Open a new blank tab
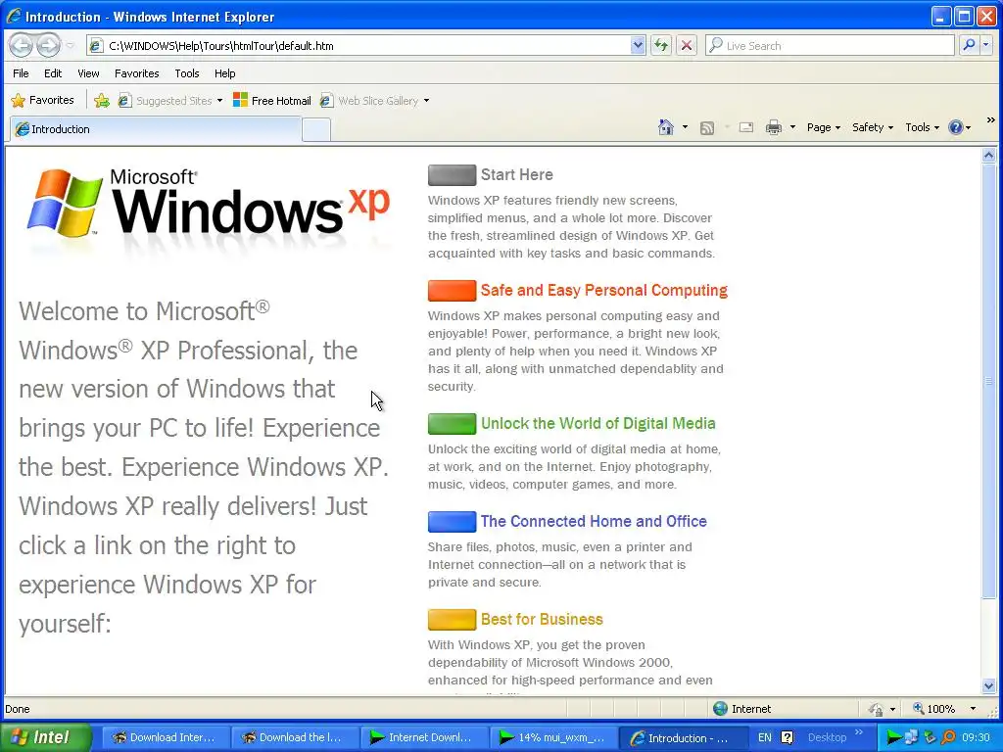 point(316,130)
